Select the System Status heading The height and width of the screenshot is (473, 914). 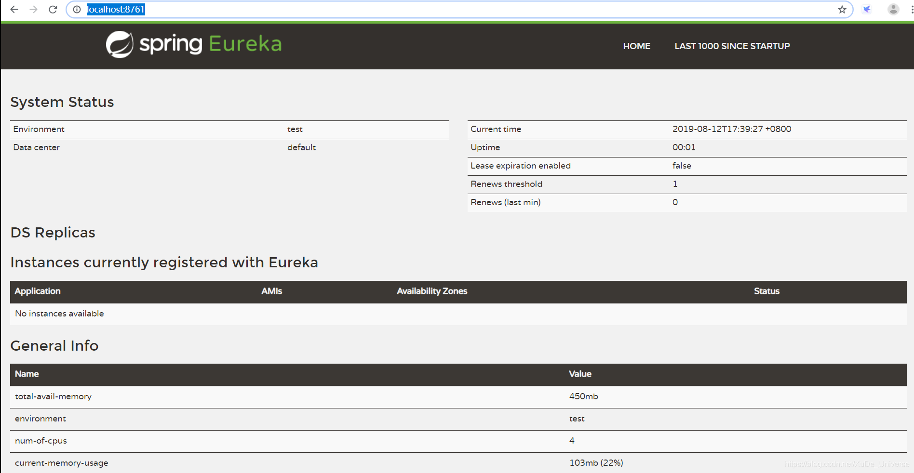pos(62,102)
